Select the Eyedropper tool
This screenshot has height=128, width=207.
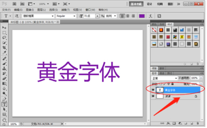[x=4, y=53]
